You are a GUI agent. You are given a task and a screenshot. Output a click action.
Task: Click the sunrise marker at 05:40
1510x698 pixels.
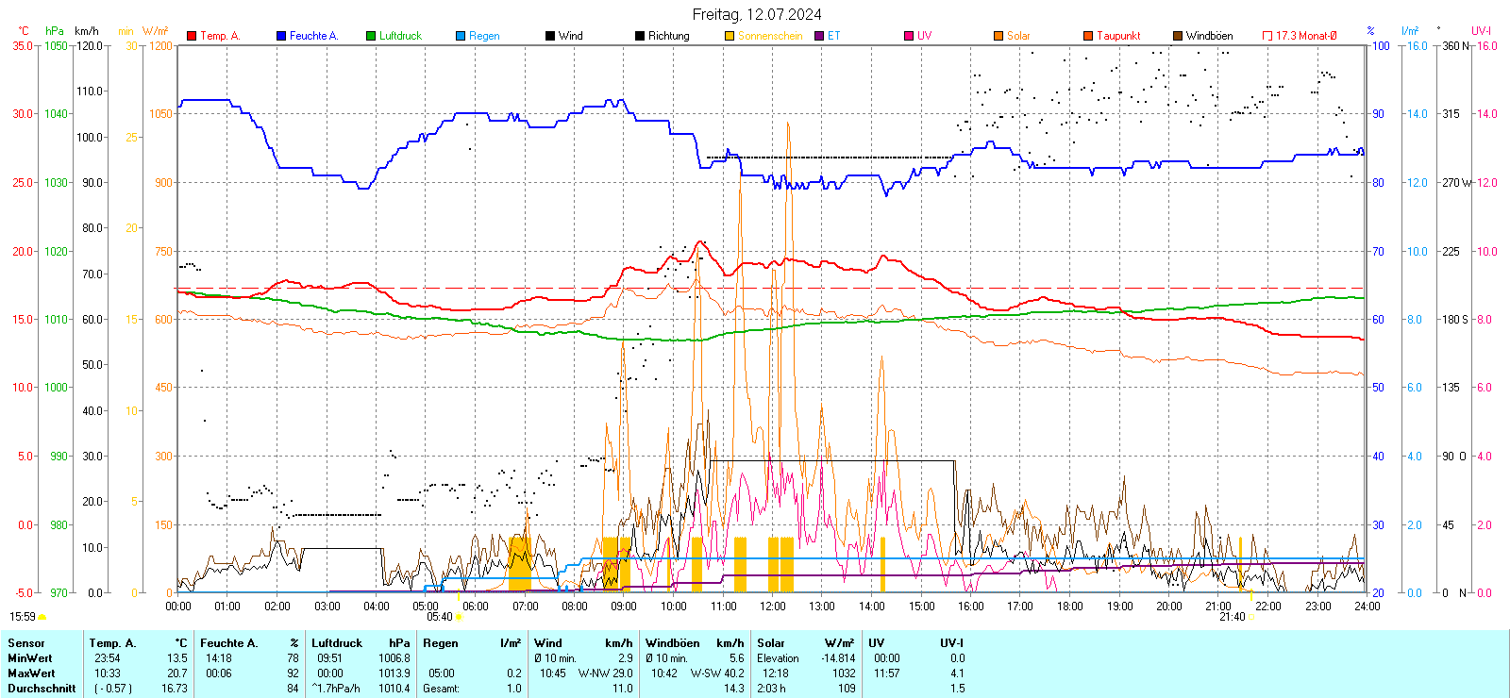(459, 617)
